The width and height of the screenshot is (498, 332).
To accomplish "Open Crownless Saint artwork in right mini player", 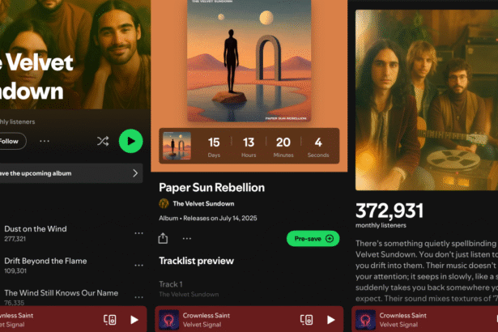I will 365,320.
